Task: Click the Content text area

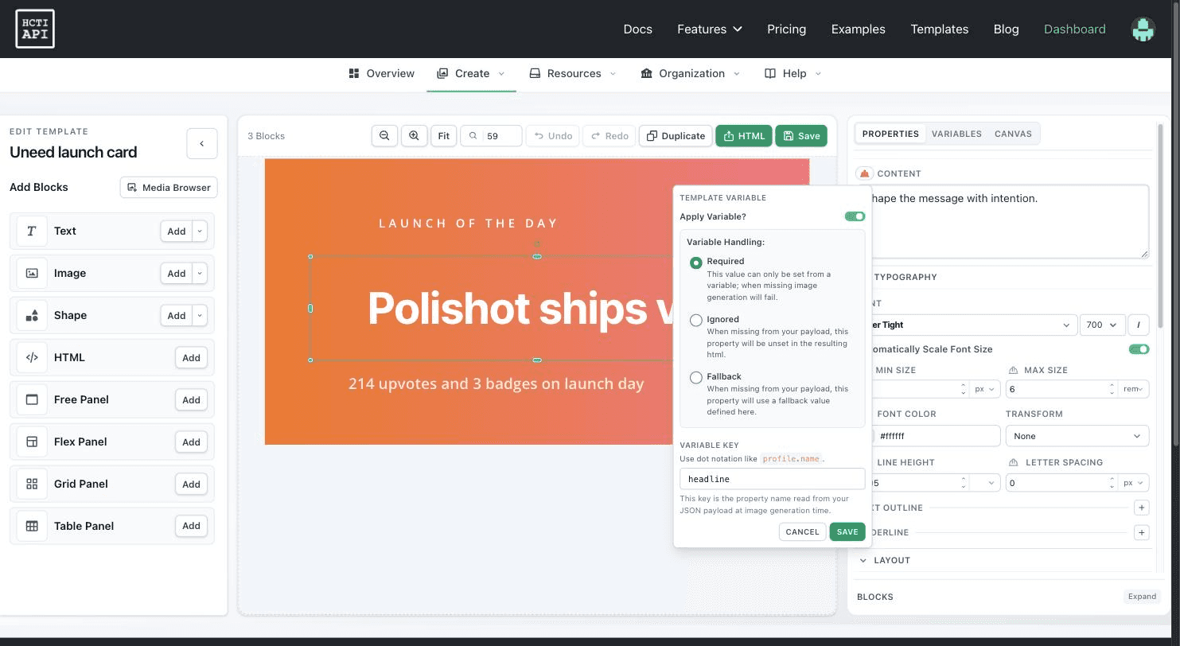Action: pyautogui.click(x=1010, y=221)
